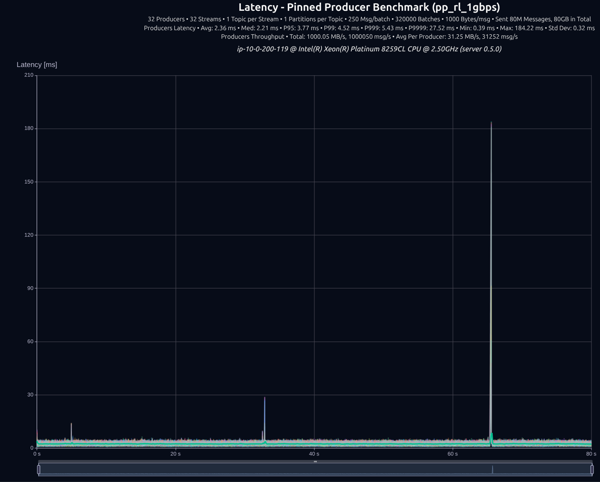Click the chart title Latency - Pinned Producer Benchmark
This screenshot has width=600, height=482.
(x=369, y=7)
